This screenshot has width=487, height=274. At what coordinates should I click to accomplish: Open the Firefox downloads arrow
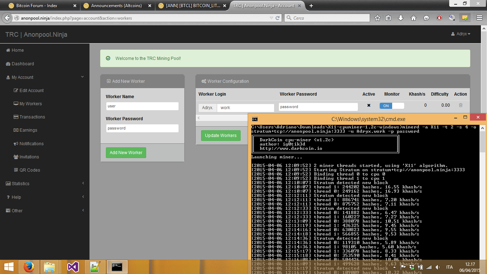pos(401,18)
